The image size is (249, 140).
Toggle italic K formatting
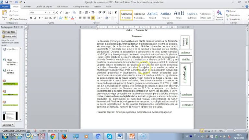[x=35, y=18]
